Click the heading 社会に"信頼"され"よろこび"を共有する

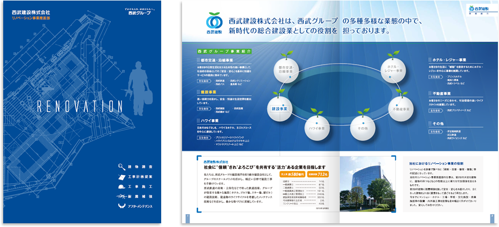pyautogui.click(x=265, y=167)
